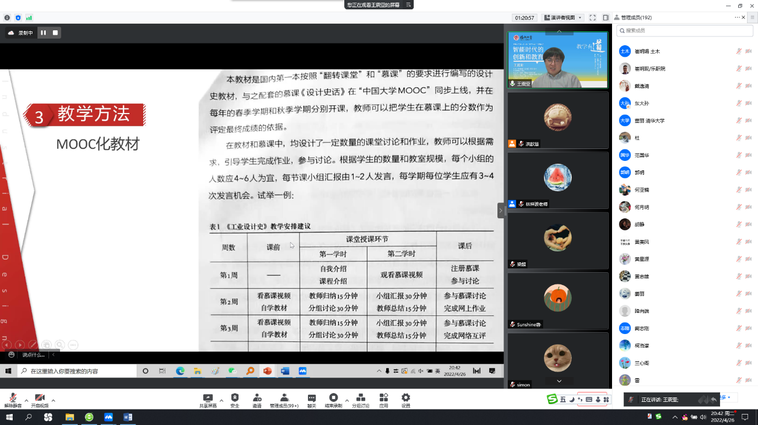Pause the cloud recording

pyautogui.click(x=43, y=33)
